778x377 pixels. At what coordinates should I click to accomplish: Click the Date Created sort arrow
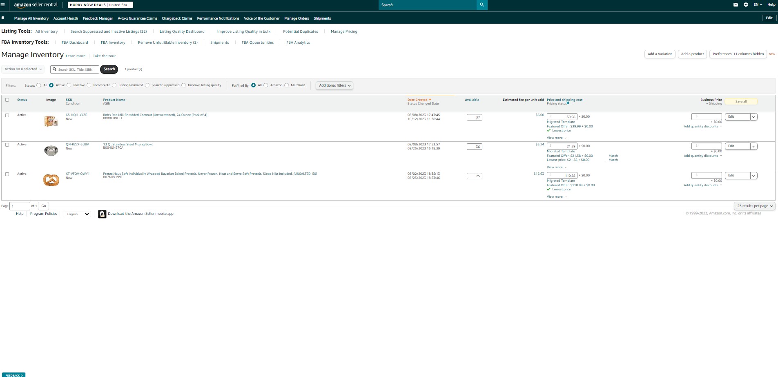[430, 100]
